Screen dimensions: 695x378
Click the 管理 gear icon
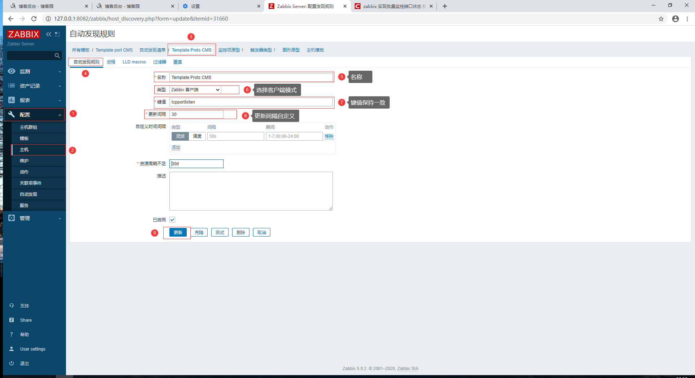point(12,218)
